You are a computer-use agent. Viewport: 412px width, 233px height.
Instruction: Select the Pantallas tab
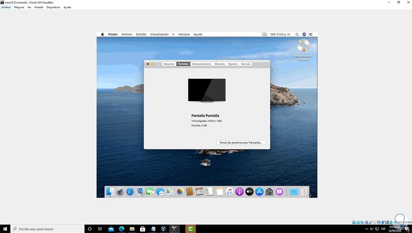point(183,64)
